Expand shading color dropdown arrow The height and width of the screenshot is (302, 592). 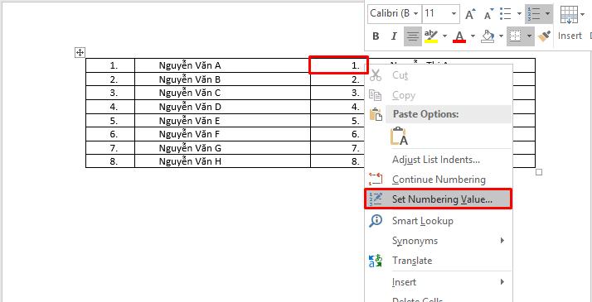(502, 36)
